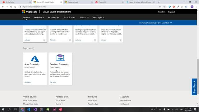The height and width of the screenshot is (112, 199).
Task: Open purple Visual Studio from the taskbar
Action: tap(35, 109)
